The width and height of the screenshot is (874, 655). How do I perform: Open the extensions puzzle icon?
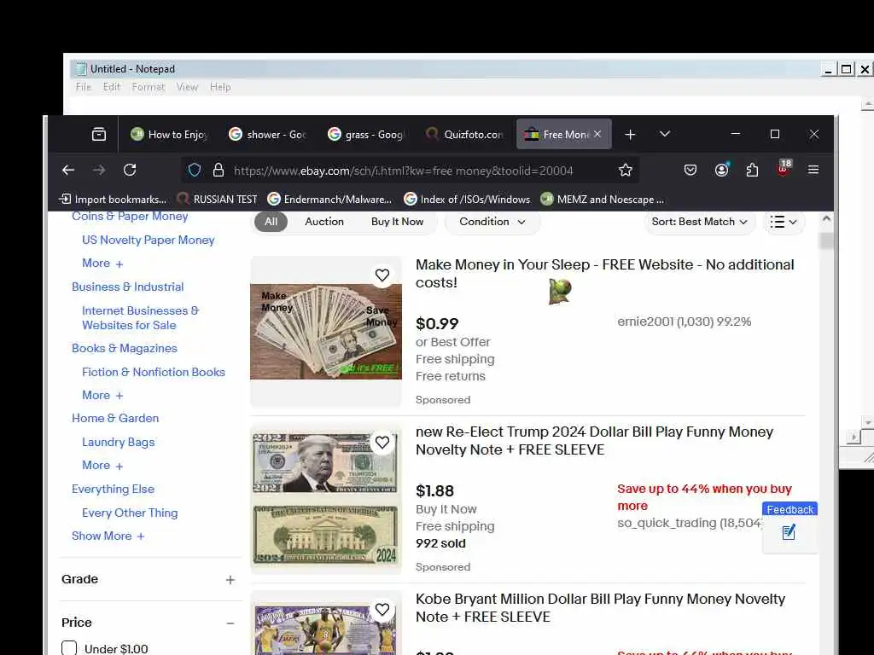753,170
